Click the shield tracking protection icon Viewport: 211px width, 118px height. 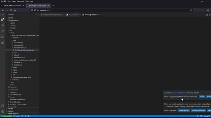coord(32,10)
